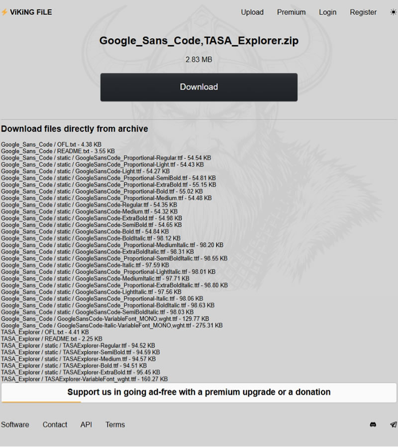This screenshot has width=398, height=447.
Task: Download GoogleSansCode_Proportional-ExtraBoldItalic.ttf
Action: pyautogui.click(x=114, y=285)
